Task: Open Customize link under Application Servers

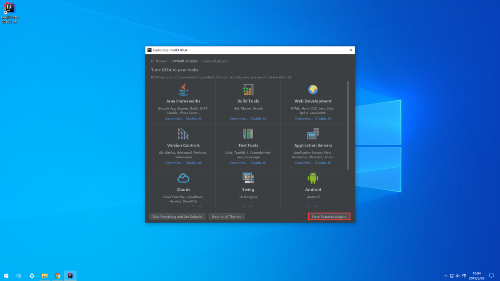Action: click(304, 163)
